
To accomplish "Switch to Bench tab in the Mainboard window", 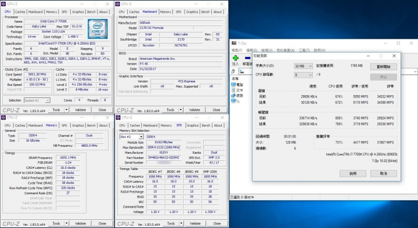I will click(206, 12).
